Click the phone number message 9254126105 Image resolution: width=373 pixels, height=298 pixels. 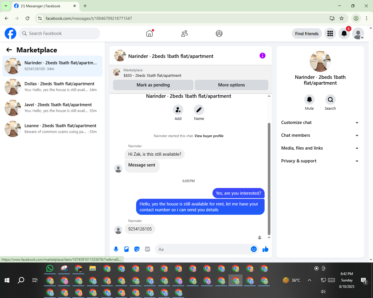pos(140,229)
